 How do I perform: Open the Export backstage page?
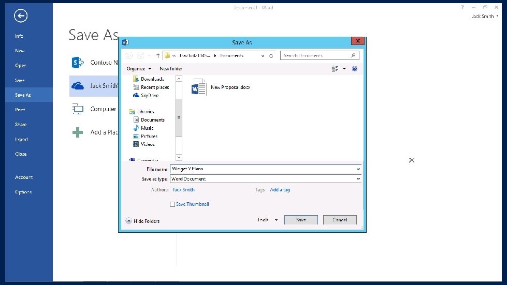21,140
